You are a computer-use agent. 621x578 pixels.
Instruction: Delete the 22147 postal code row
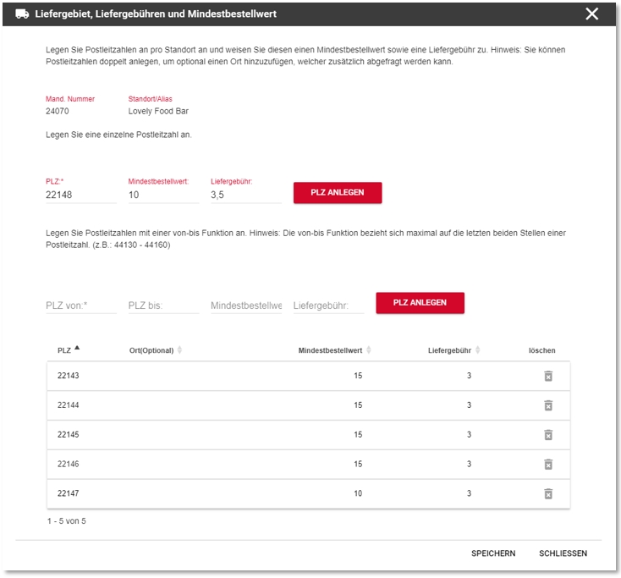click(x=548, y=493)
